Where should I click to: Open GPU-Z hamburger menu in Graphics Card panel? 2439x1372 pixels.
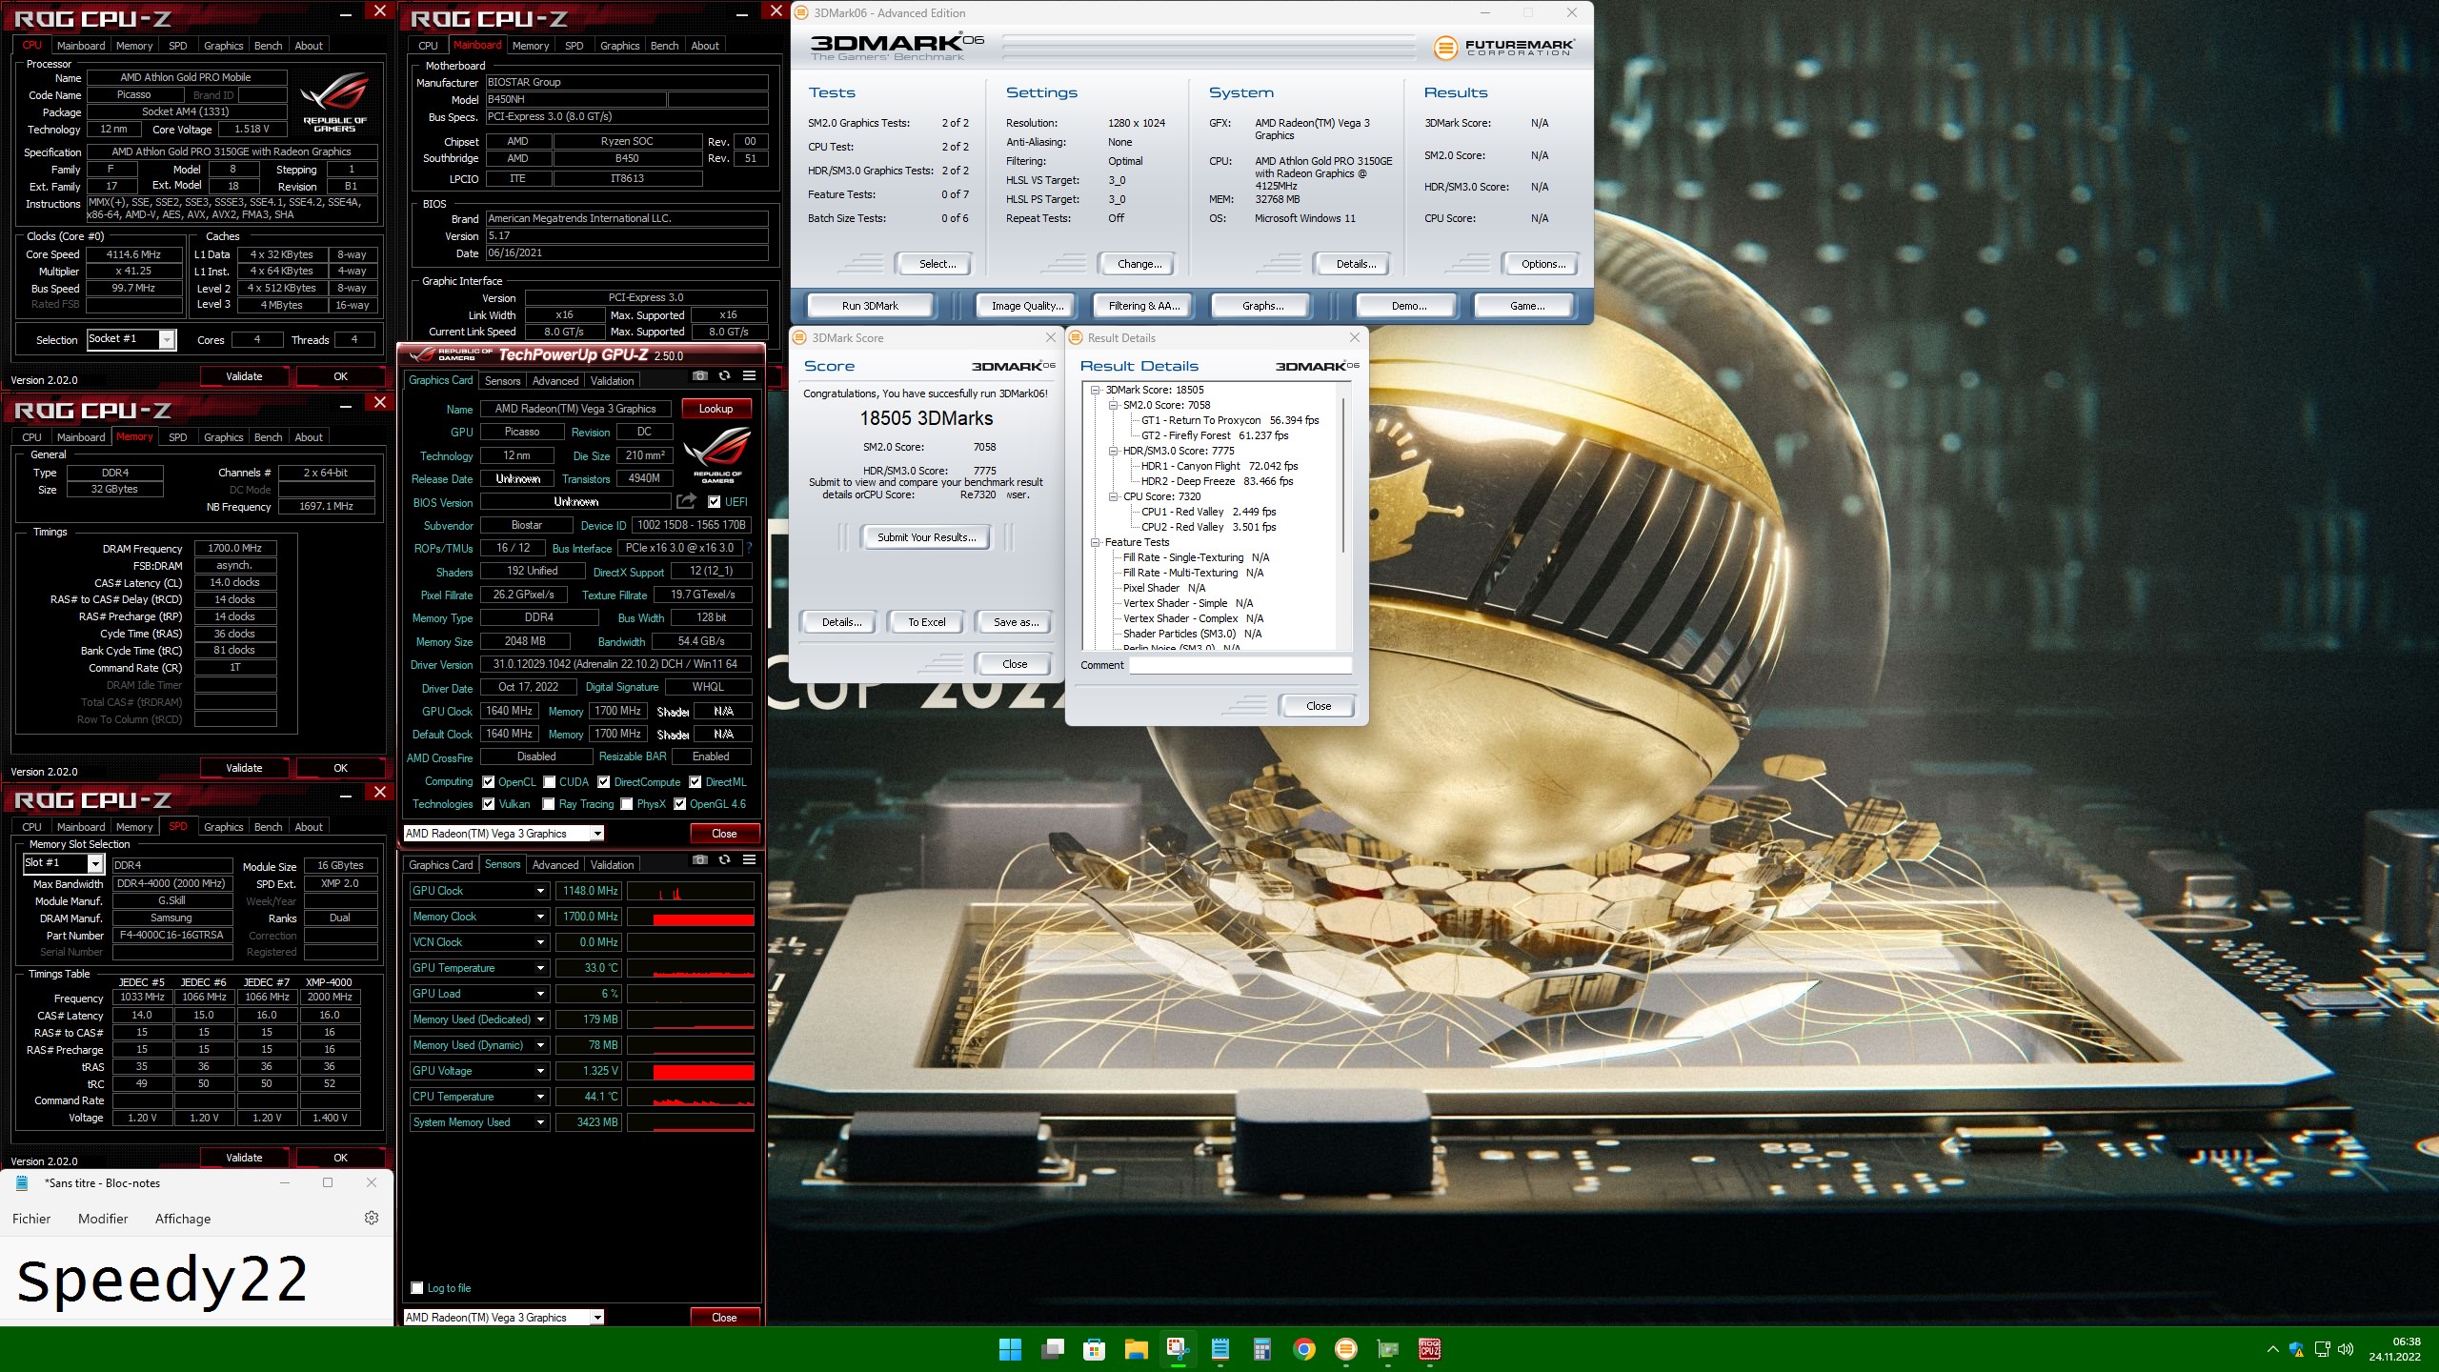pyautogui.click(x=749, y=376)
